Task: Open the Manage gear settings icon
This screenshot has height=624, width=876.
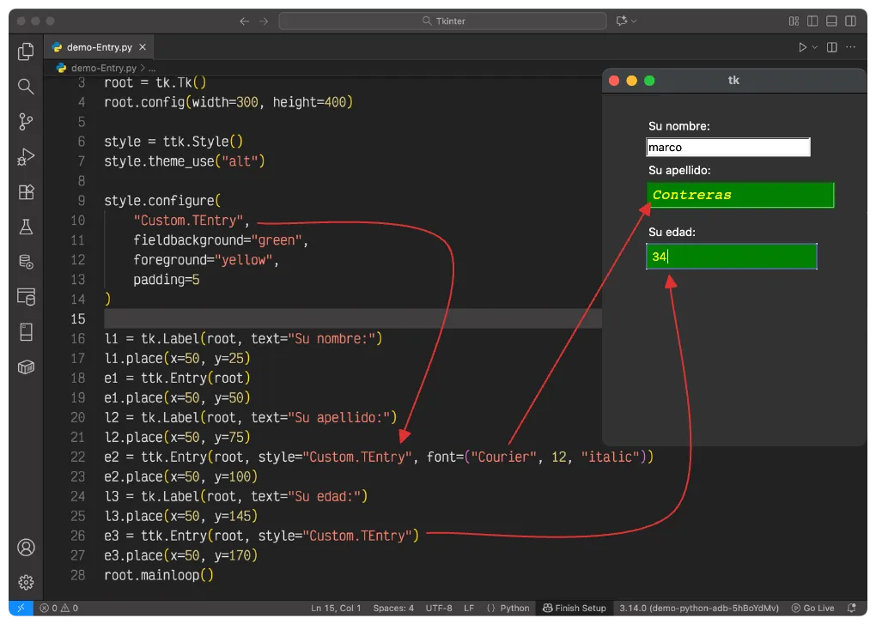Action: 26,582
